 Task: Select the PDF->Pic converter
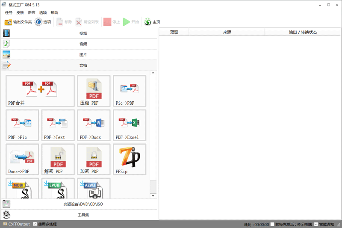22,125
